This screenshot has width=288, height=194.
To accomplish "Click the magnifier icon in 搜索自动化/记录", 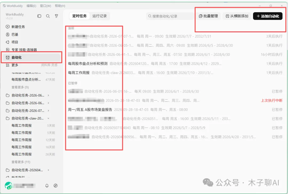I will (x=150, y=16).
